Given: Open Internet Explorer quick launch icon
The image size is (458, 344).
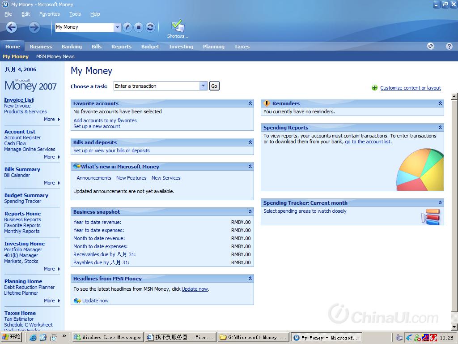Looking at the screenshot, I should pyautogui.click(x=33, y=338).
